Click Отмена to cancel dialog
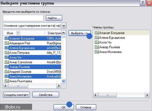 point(86,107)
